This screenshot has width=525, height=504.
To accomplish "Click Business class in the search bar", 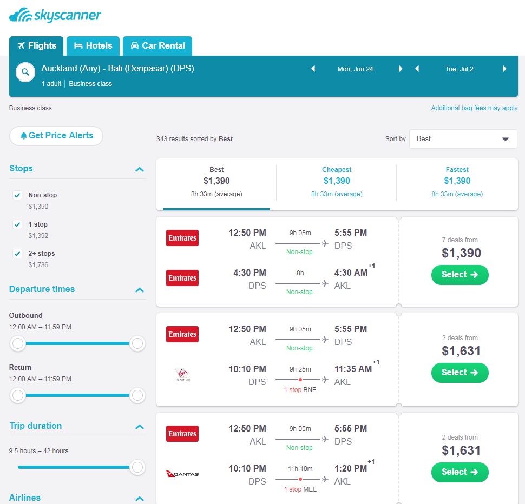I will pyautogui.click(x=90, y=84).
